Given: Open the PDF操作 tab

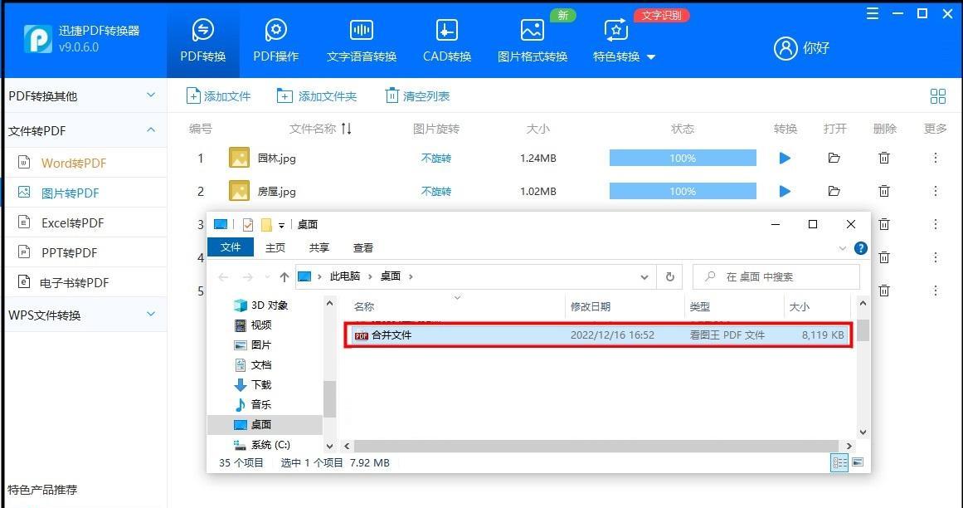Looking at the screenshot, I should [275, 40].
